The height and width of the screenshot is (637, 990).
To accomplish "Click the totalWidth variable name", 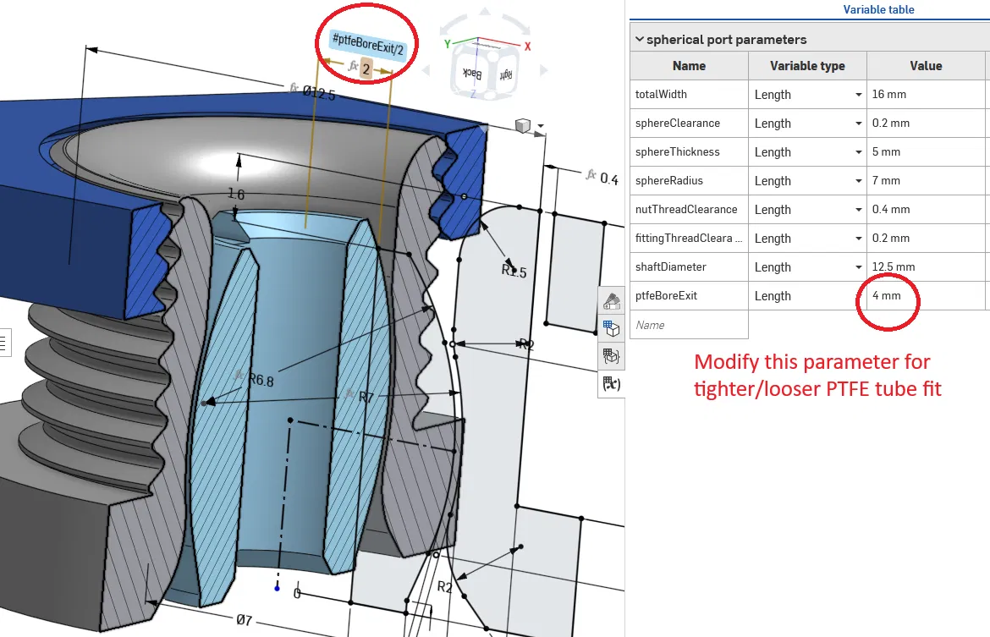I will tap(661, 94).
